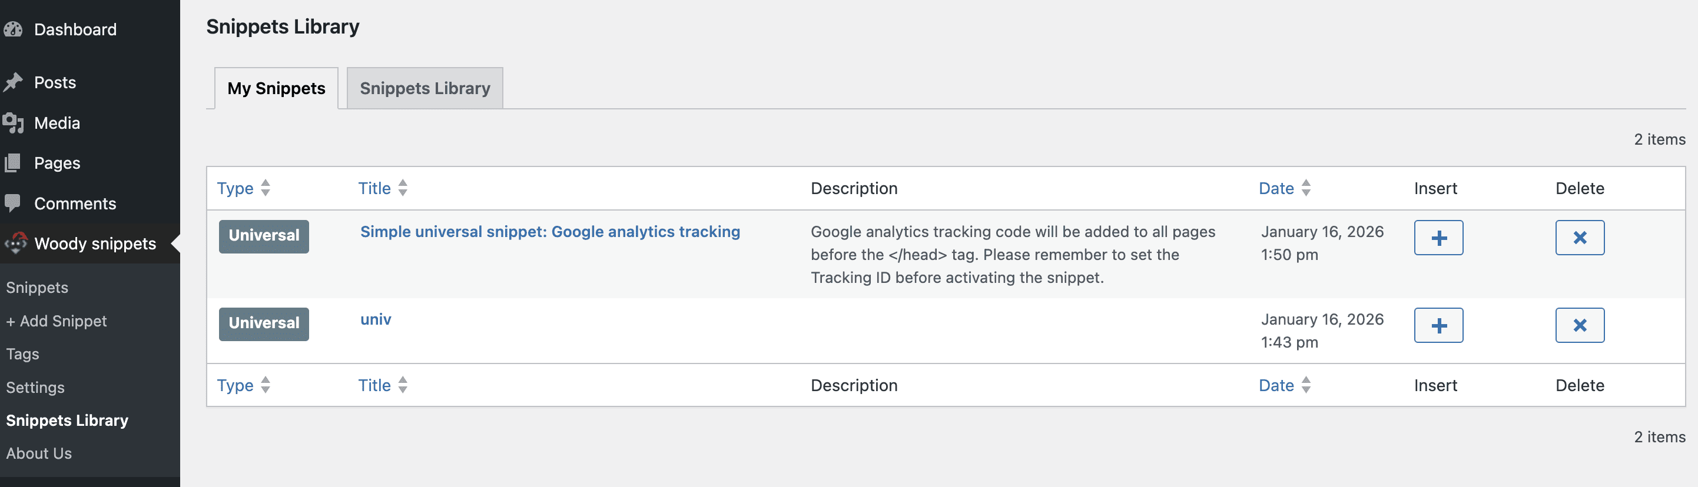Click the Posts pushpin icon
Viewport: 1698px width, 487px height.
13,82
